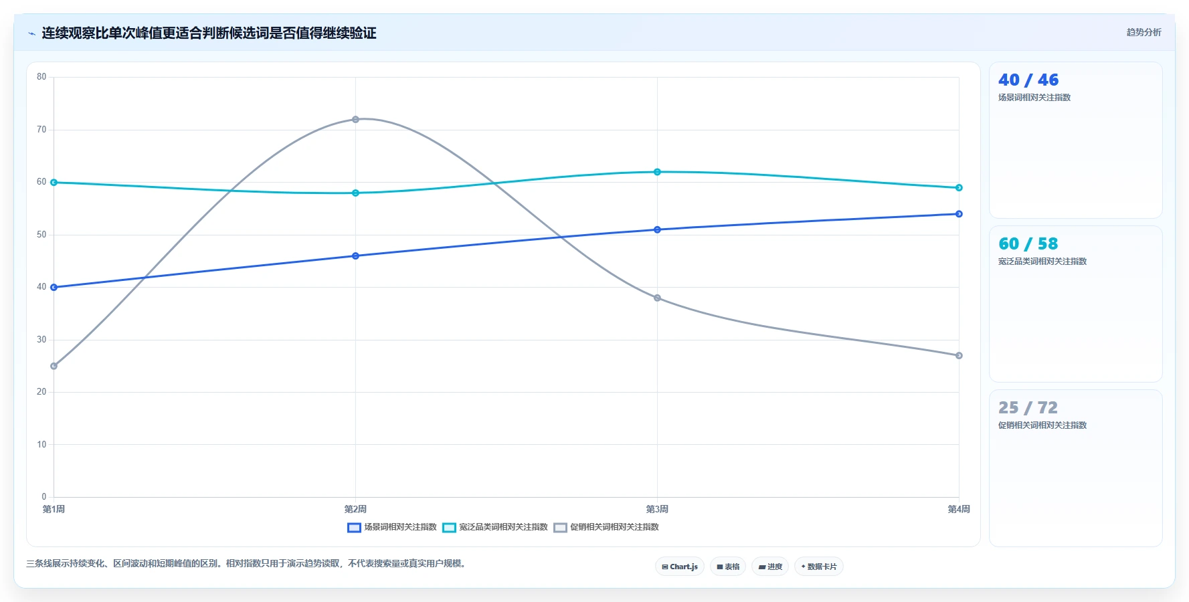Select the teal data point at 58 on 第2周
Viewport: 1189px width, 602px height.
[355, 193]
